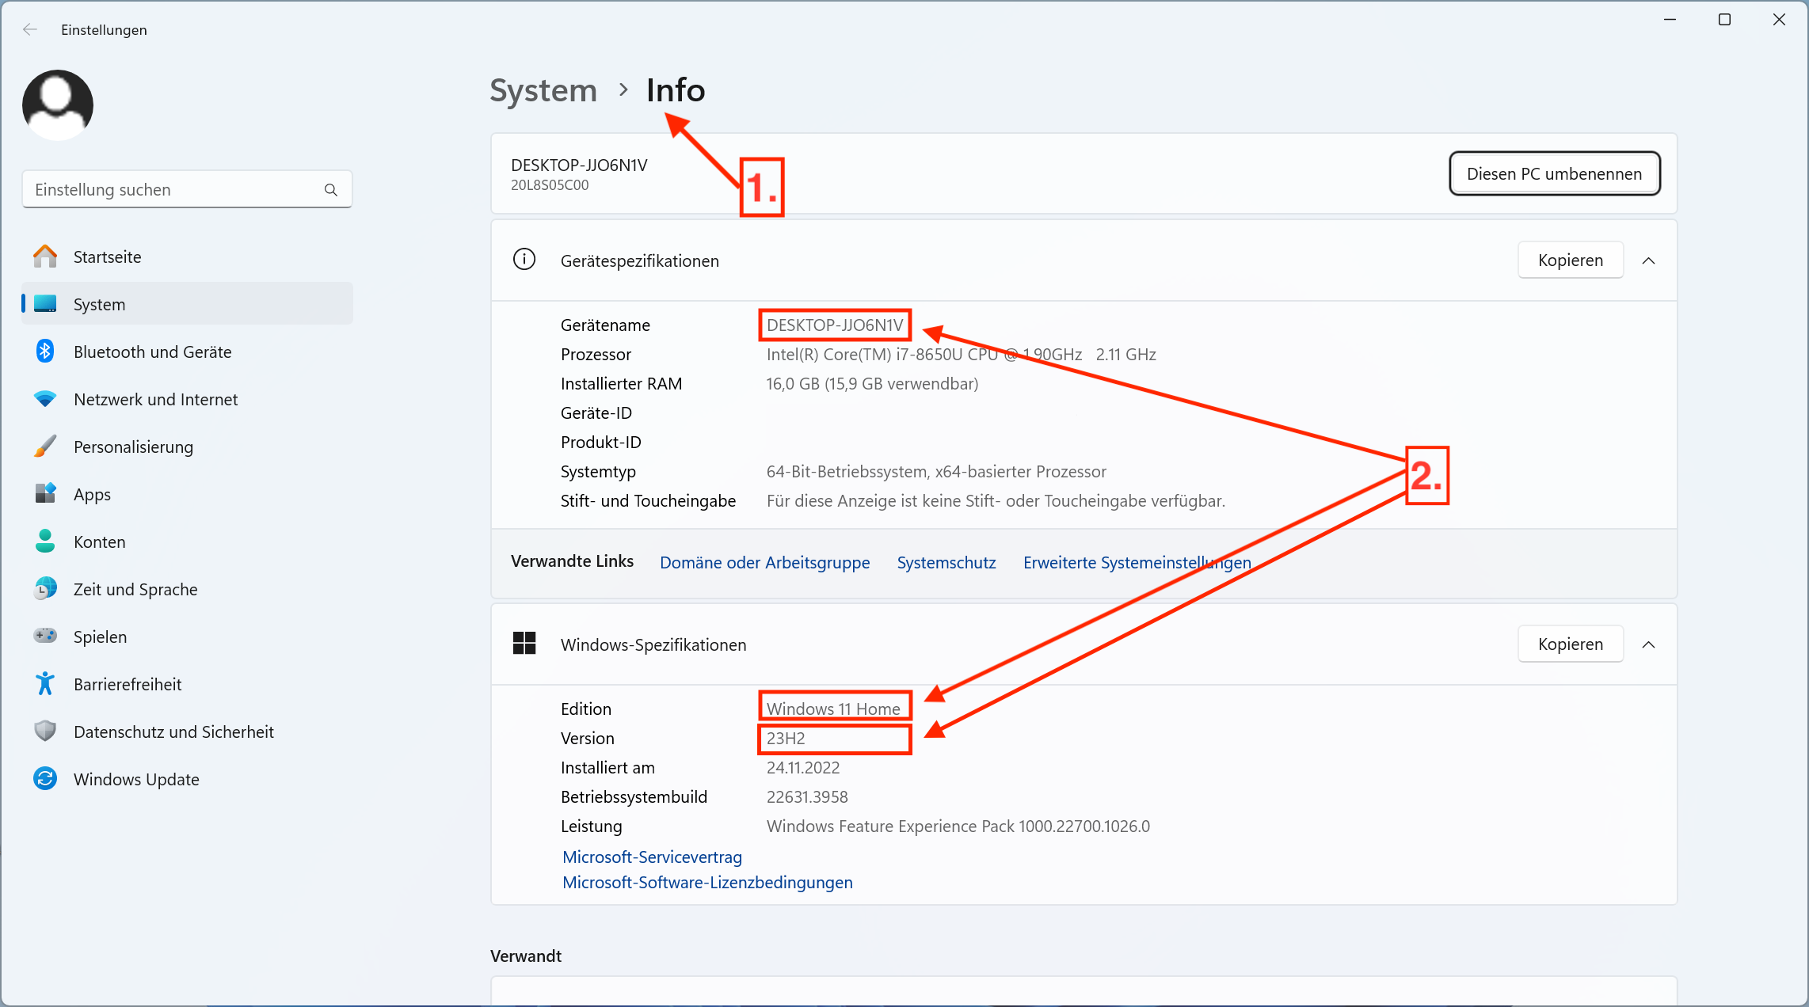
Task: Click the Konten person icon
Action: tap(45, 541)
